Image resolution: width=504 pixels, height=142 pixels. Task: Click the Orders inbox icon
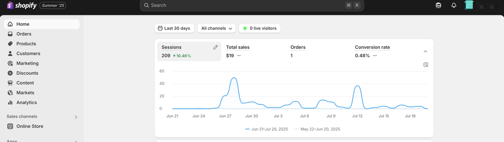click(10, 34)
